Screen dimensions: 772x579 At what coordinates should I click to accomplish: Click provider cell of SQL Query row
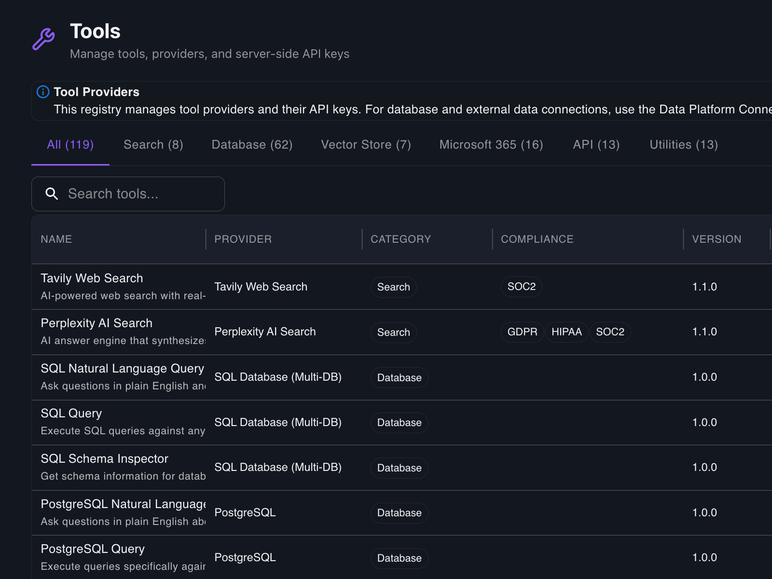tap(278, 422)
